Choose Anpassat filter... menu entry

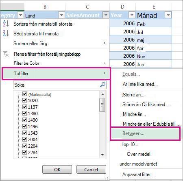click(x=138, y=174)
